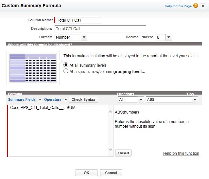The height and width of the screenshot is (179, 209).
Task: Open the Operators menu
Action: click(55, 99)
